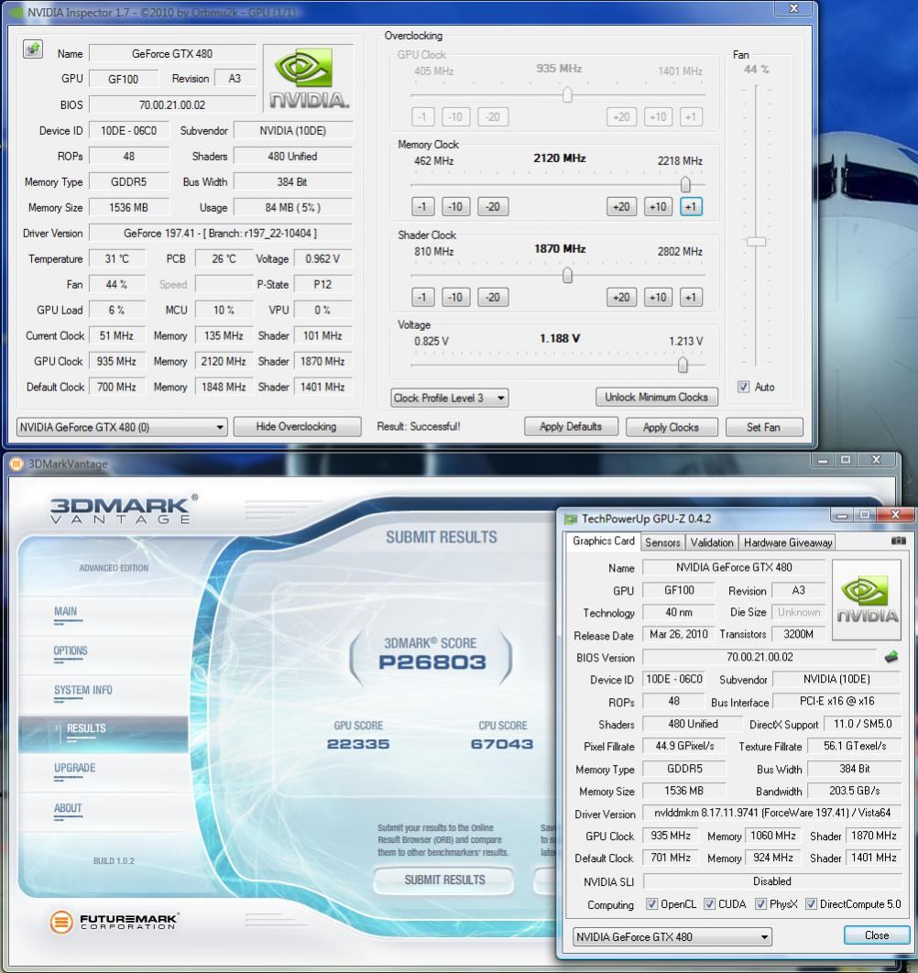Open UPGRADE in 3DMark Vantage sidebar
The width and height of the screenshot is (918, 973).
coord(74,768)
